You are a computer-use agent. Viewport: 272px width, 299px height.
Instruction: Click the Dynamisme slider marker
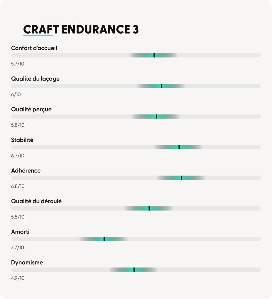pos(134,270)
